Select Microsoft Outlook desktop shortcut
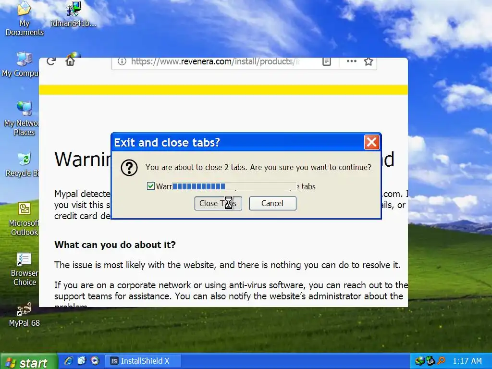This screenshot has width=492, height=369. pos(24,219)
